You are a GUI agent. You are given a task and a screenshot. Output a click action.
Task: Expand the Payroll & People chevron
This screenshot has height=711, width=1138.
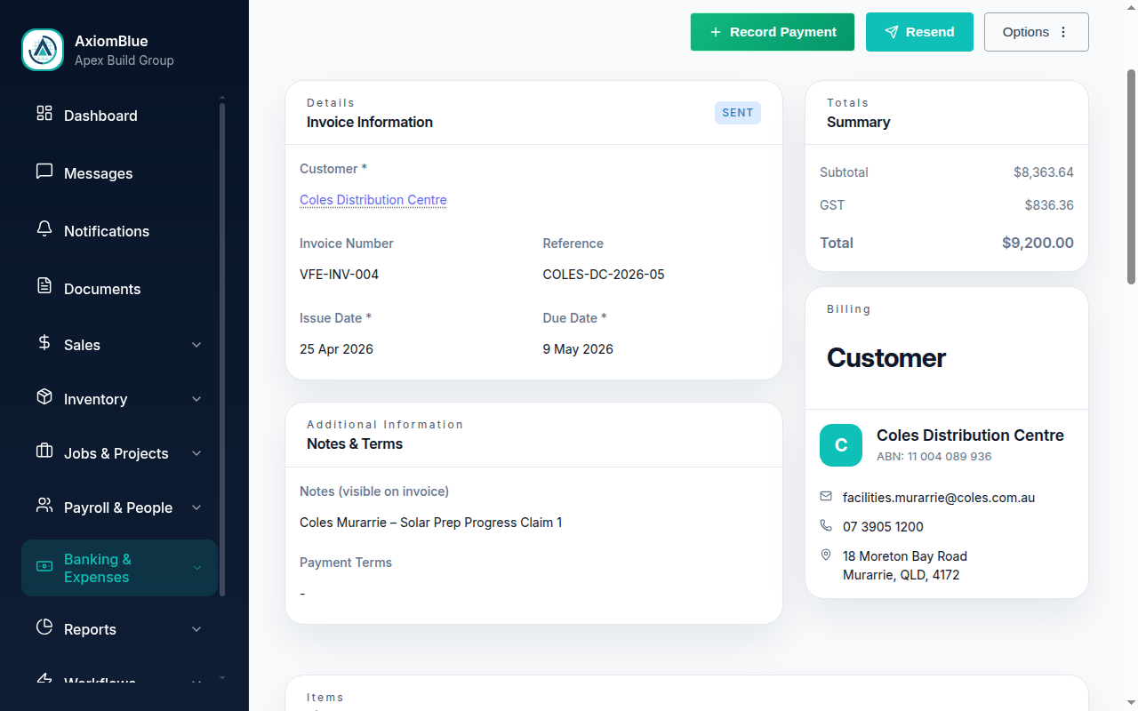tap(196, 507)
